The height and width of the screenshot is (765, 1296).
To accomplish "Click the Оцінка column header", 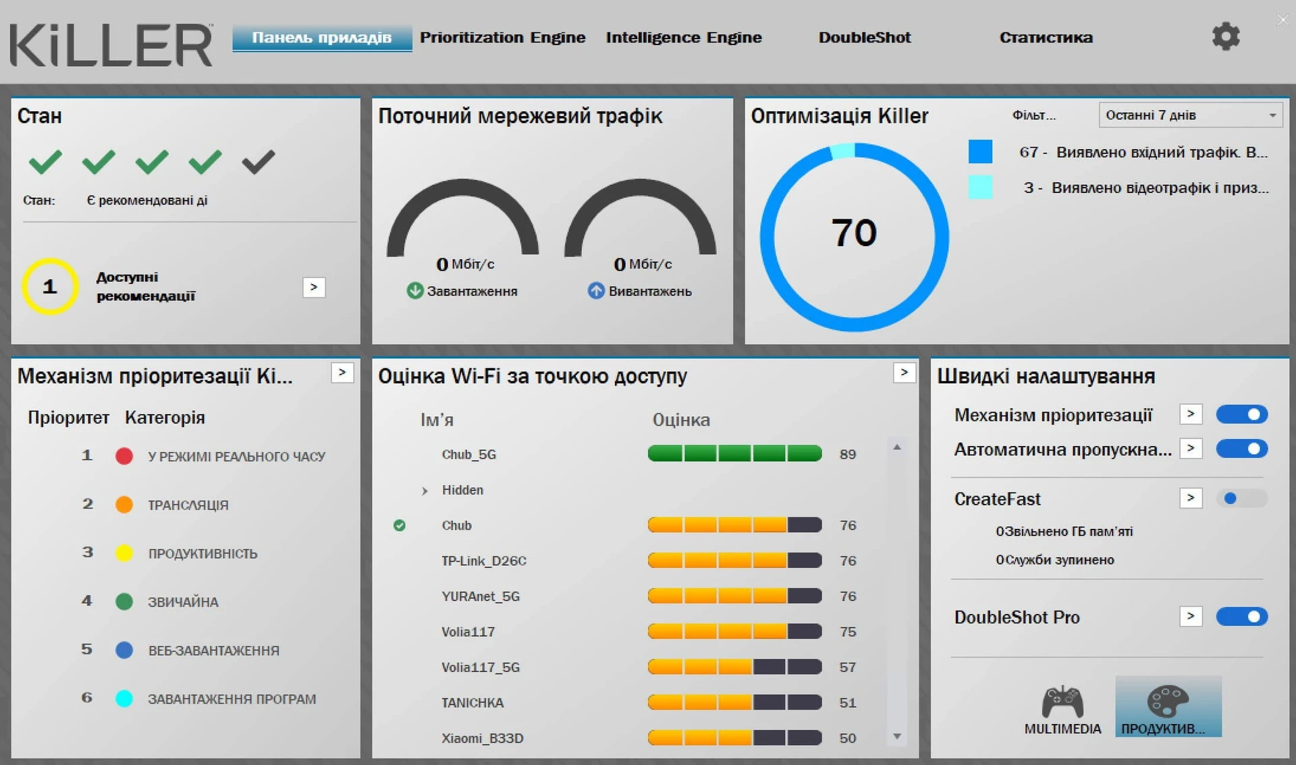I will tap(681, 420).
